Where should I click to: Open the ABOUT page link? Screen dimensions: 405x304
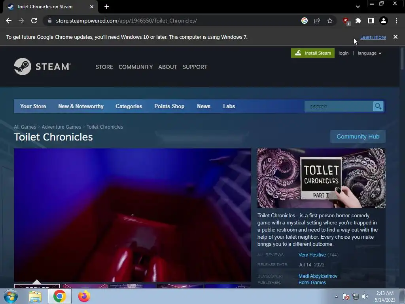(168, 67)
